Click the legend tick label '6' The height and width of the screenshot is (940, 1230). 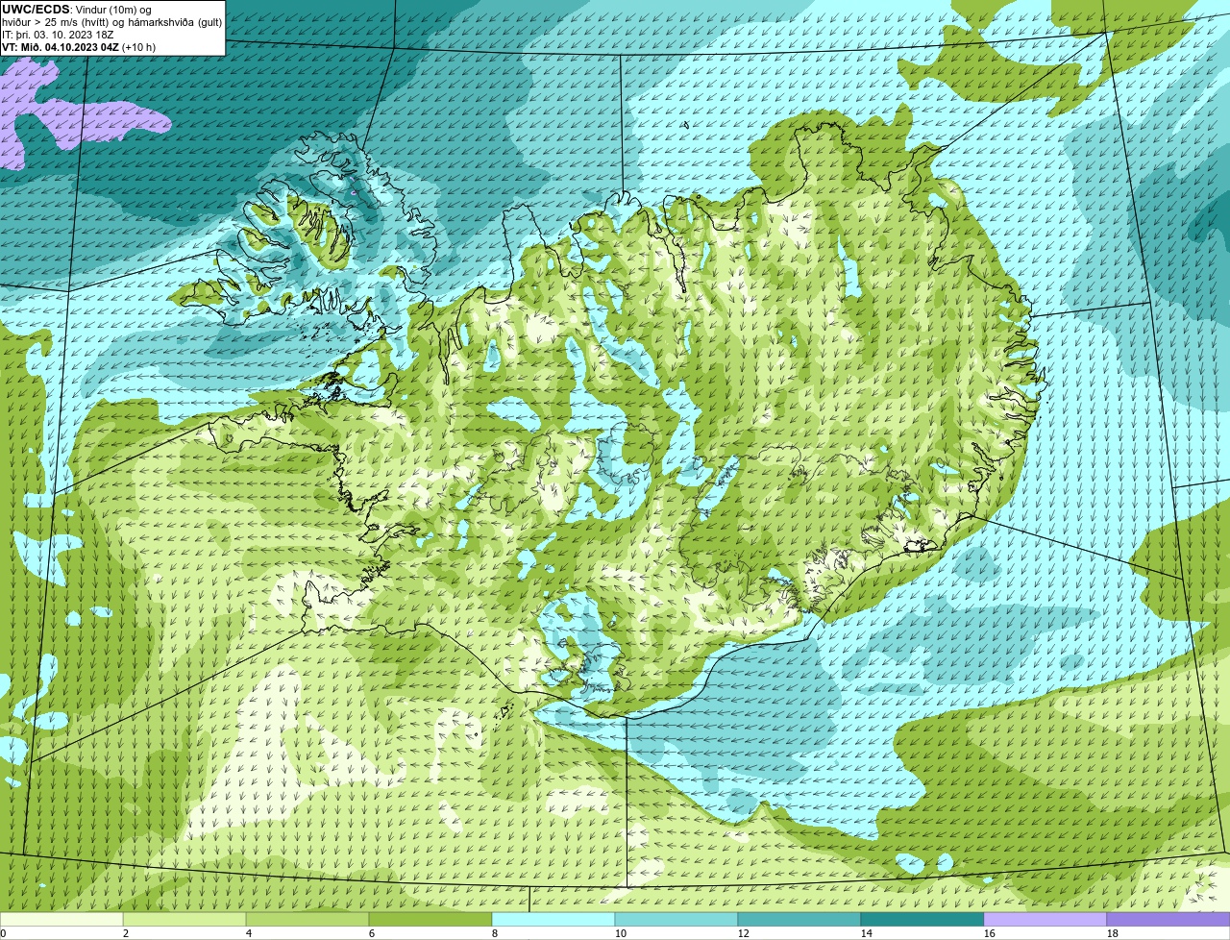(x=372, y=933)
